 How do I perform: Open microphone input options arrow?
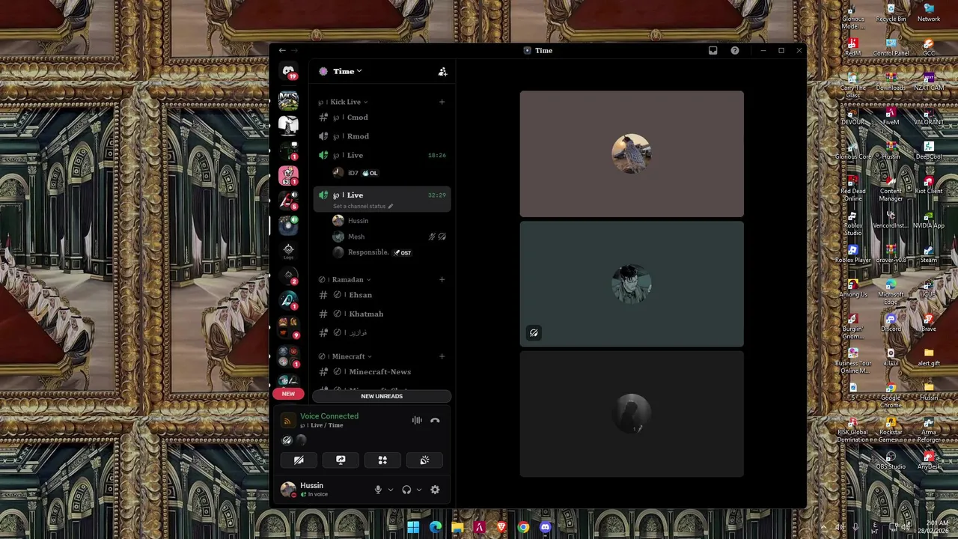coord(391,490)
